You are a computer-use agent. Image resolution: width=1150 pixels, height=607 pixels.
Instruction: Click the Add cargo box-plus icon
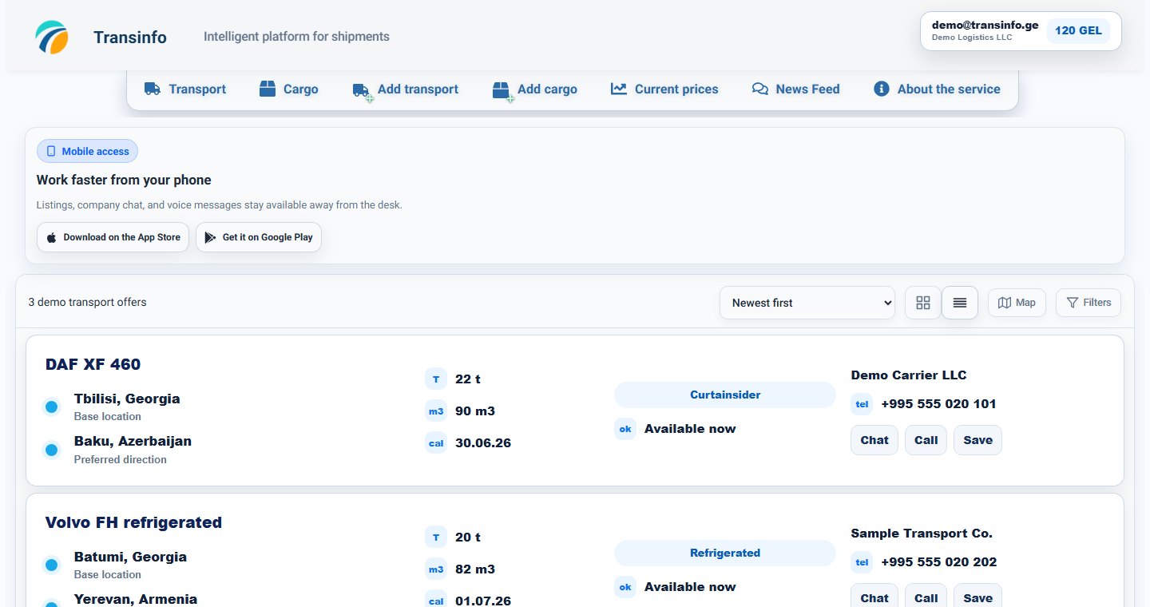point(502,91)
